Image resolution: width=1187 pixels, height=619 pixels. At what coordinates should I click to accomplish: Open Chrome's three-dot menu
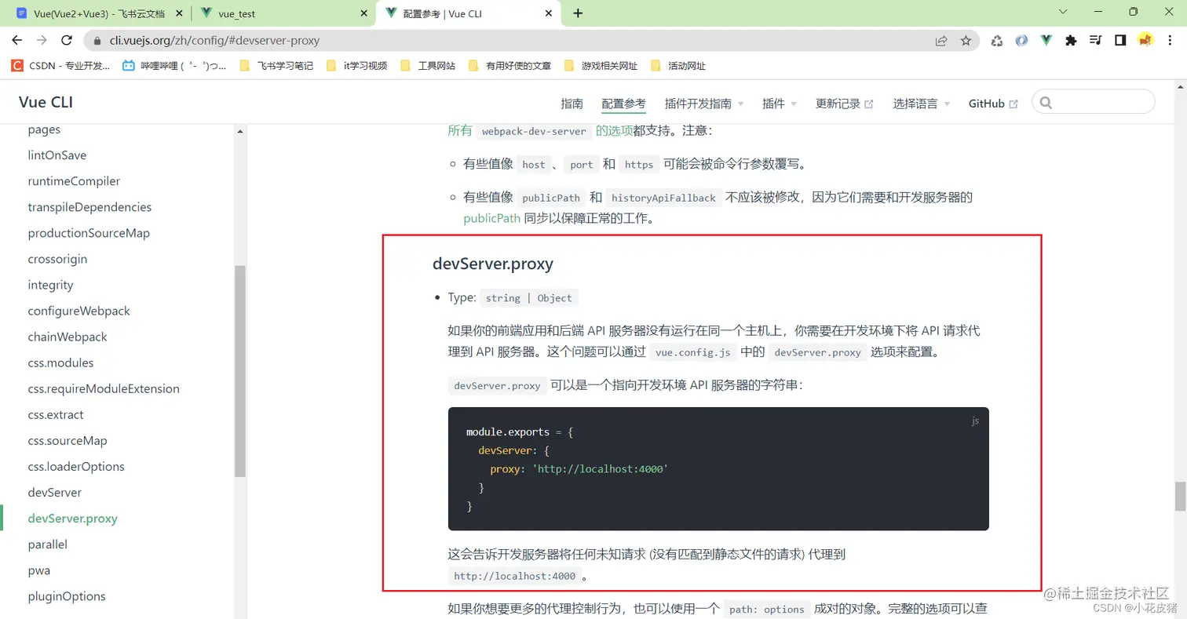point(1171,40)
